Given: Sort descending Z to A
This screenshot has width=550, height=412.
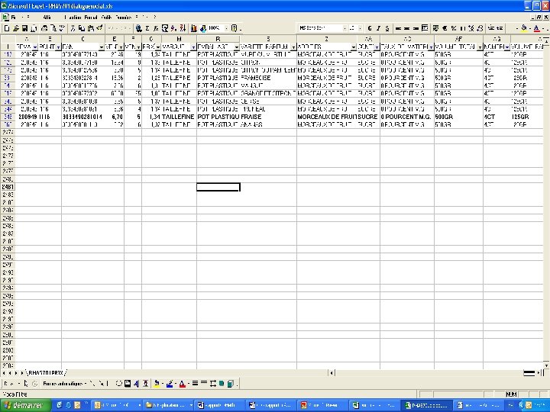Looking at the screenshot, I should (183, 28).
